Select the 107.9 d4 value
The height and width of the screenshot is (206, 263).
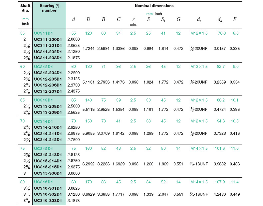pos(220,182)
